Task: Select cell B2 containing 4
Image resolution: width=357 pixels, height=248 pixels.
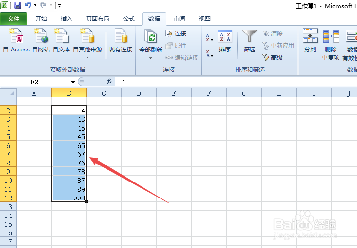Action: (x=69, y=110)
